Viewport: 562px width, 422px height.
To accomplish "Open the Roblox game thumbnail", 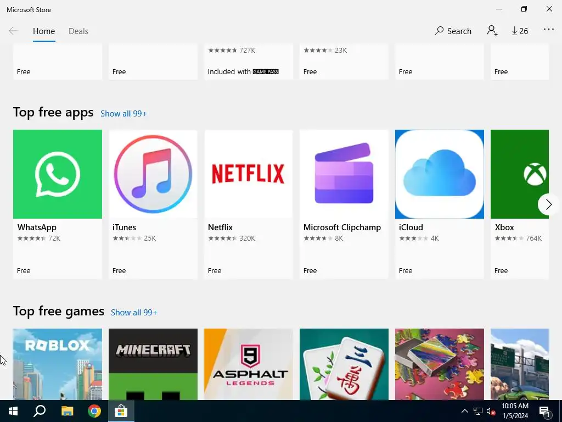I will pos(57,364).
